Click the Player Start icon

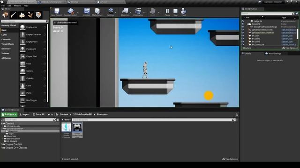click(x=22, y=56)
